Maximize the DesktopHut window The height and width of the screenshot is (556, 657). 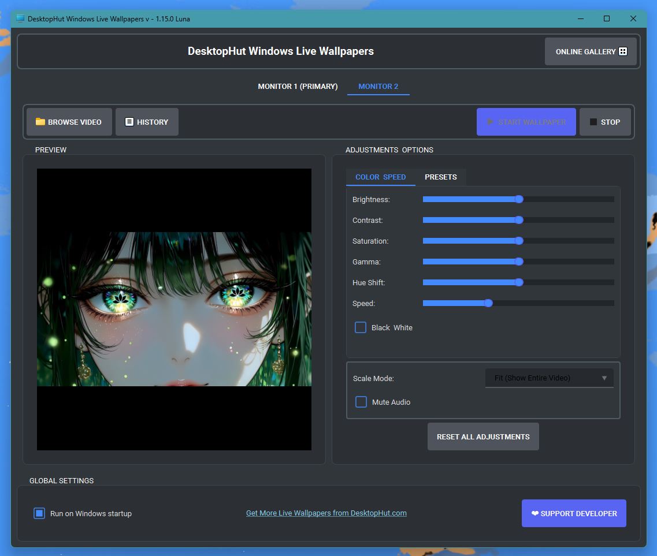(x=607, y=18)
